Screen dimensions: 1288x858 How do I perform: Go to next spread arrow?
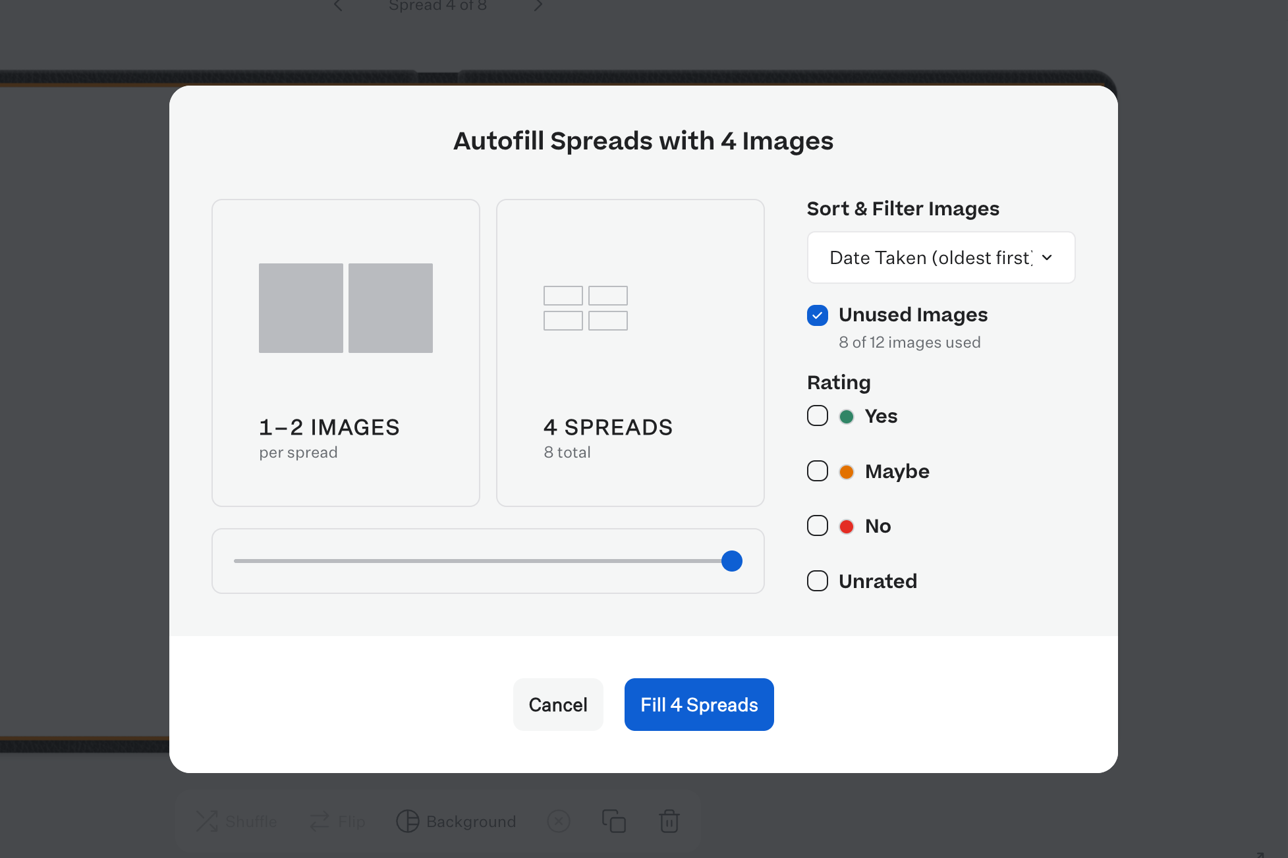coord(538,5)
